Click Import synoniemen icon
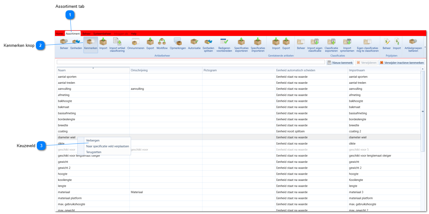 tap(347, 45)
